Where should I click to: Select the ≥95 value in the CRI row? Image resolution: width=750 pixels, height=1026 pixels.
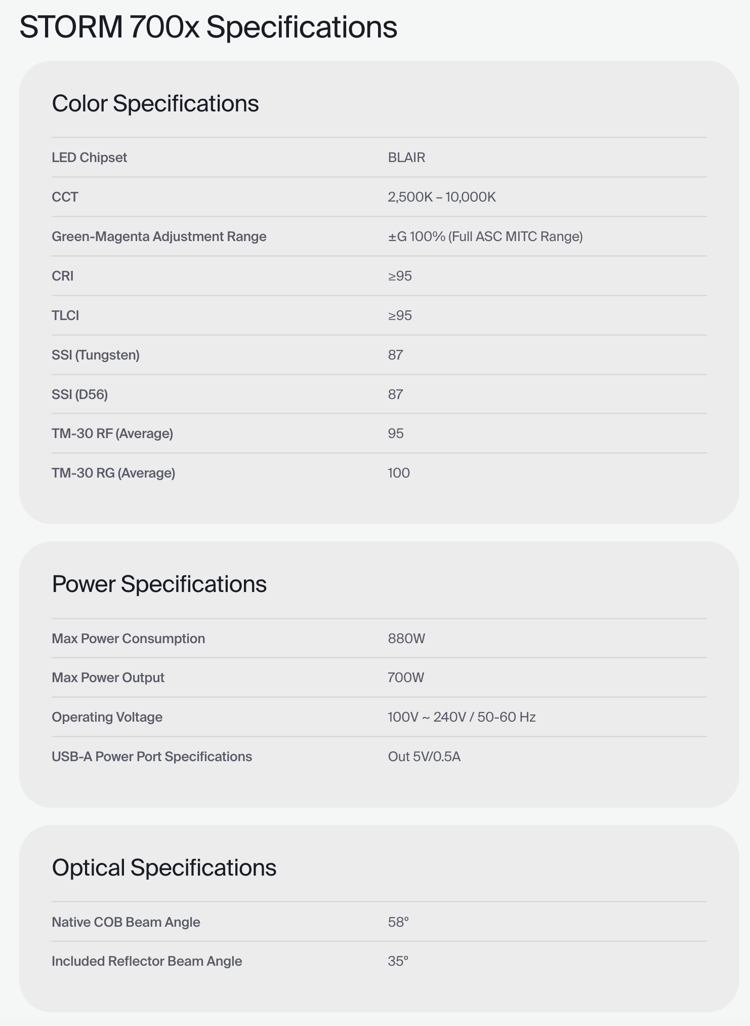400,276
